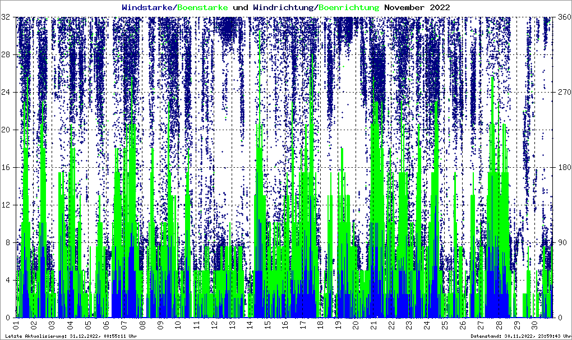Click the "Letzte Aktualisierung" footer timestamp
Screen dimensions: 572x340
[71, 336]
